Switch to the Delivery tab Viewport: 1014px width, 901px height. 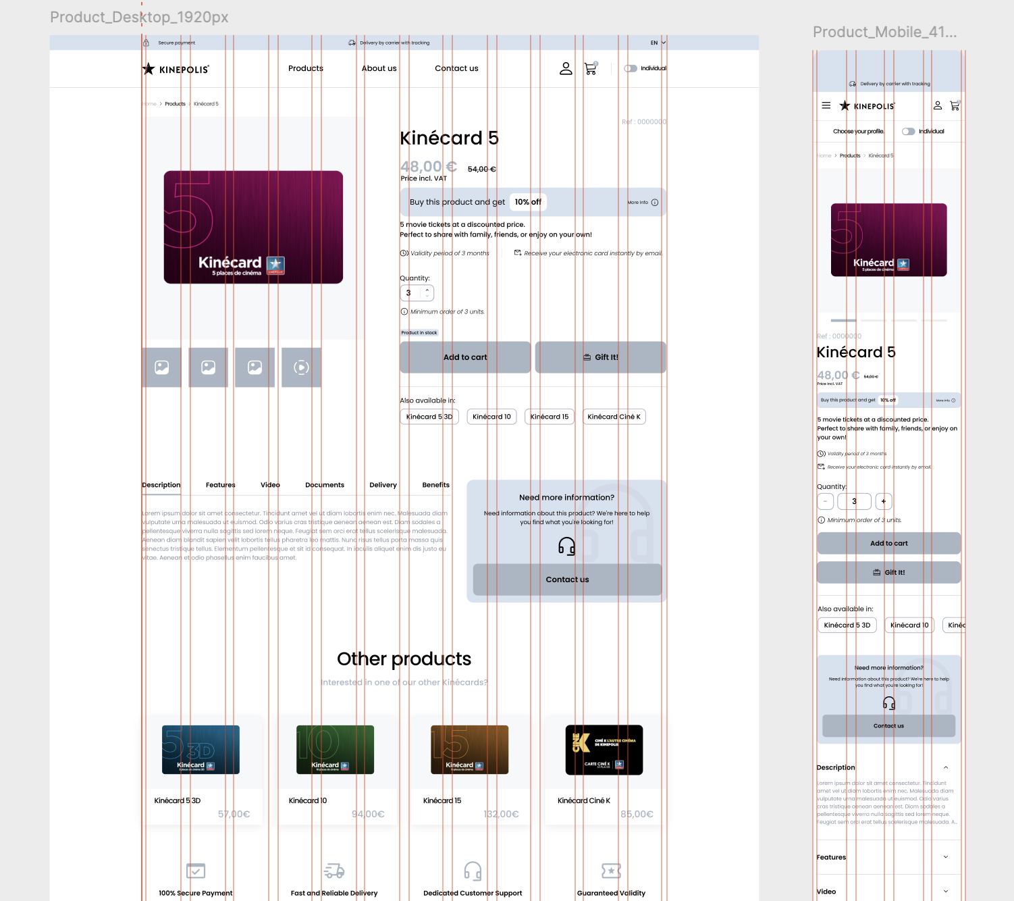click(x=383, y=485)
